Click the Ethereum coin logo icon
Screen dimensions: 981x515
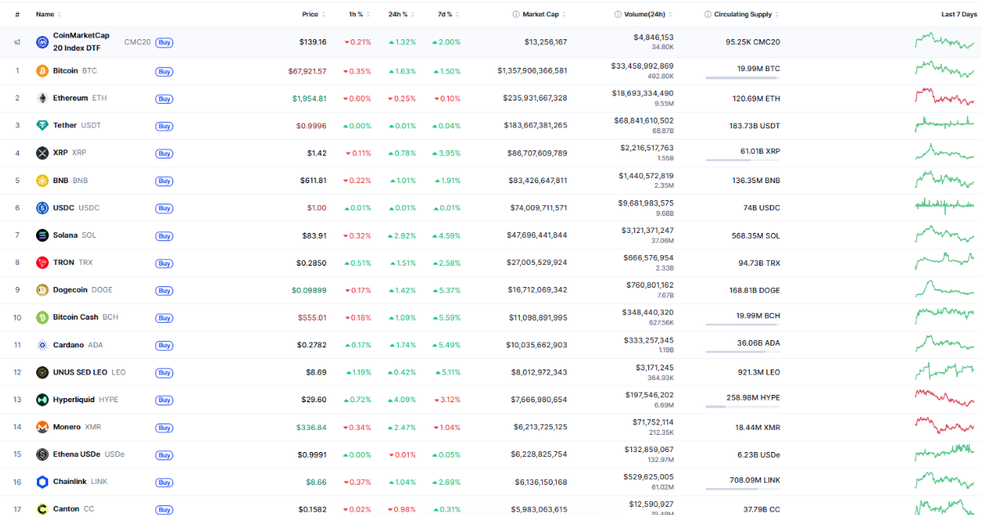43,98
